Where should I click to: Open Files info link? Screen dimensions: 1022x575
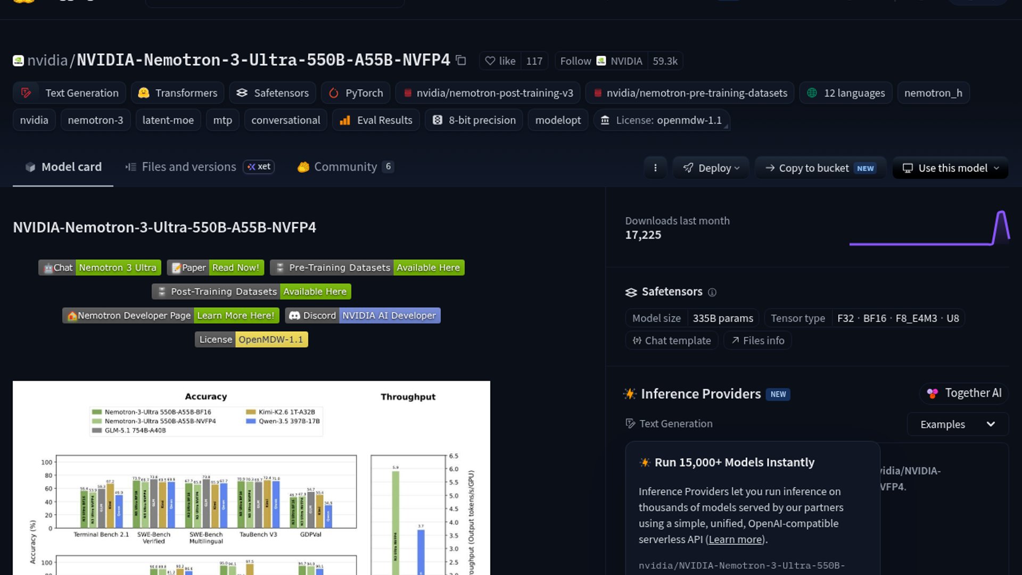(x=757, y=341)
